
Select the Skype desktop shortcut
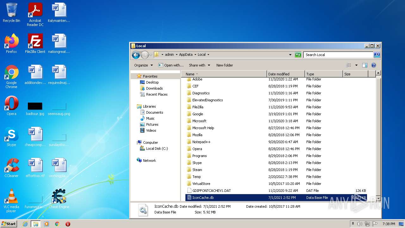point(11,137)
